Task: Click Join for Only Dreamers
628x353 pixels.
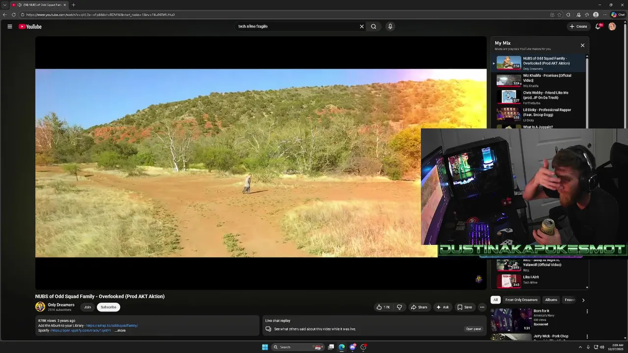Action: pyautogui.click(x=87, y=307)
